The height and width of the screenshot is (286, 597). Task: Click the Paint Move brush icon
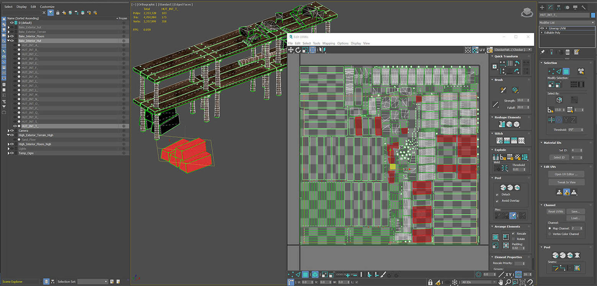point(503,90)
